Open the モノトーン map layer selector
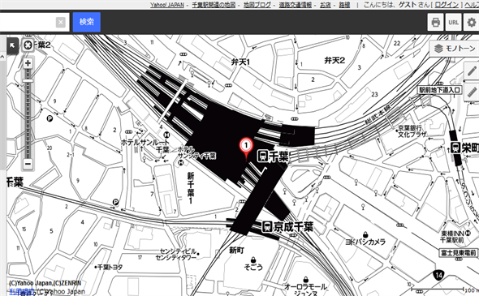Screen dimensions: 479x296 click(x=455, y=49)
